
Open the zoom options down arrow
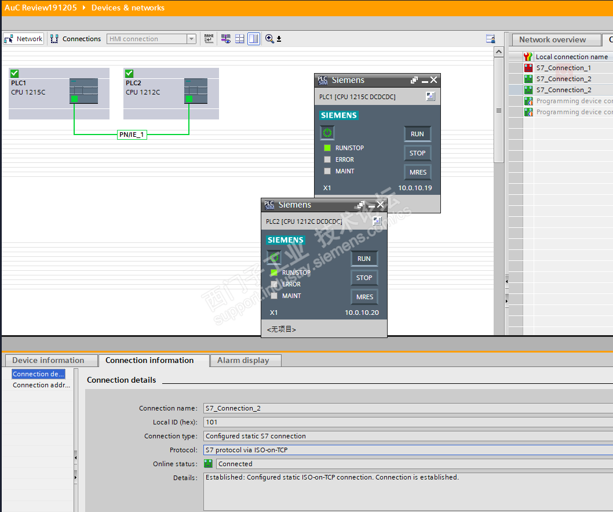(x=279, y=39)
